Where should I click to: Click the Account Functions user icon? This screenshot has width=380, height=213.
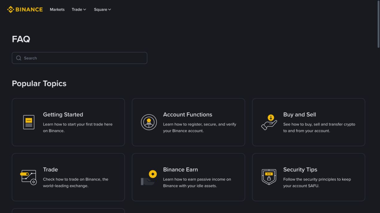(149, 122)
